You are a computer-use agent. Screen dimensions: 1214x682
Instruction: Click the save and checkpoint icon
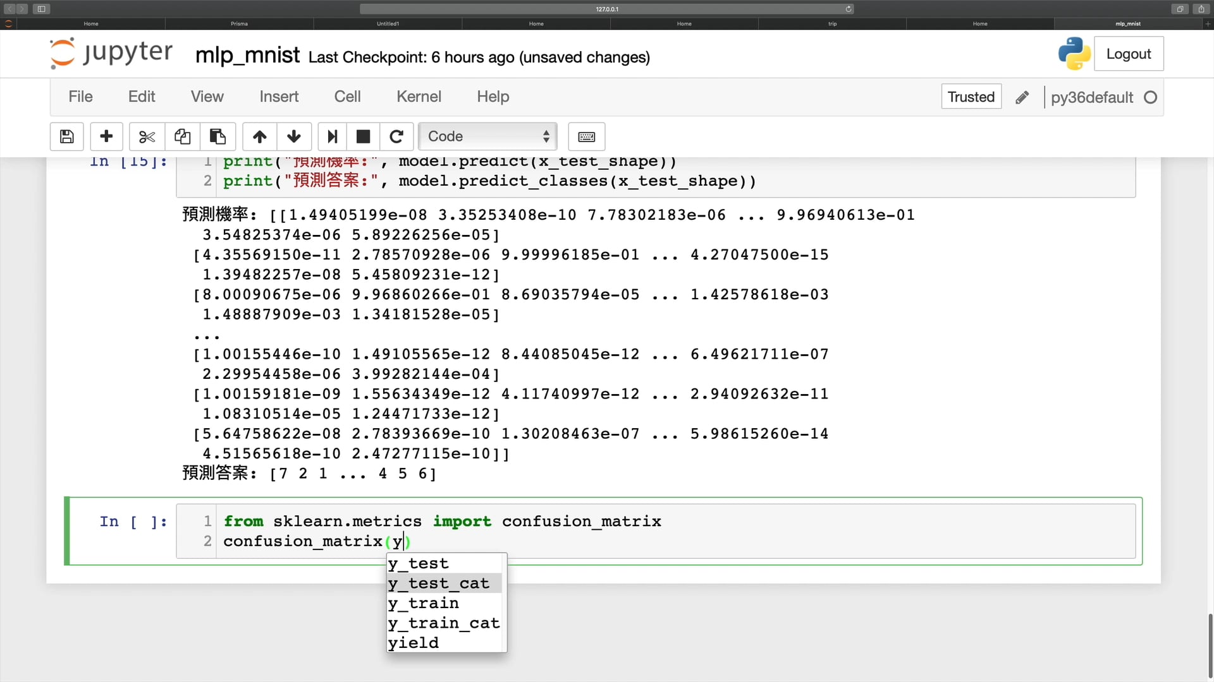click(x=66, y=136)
